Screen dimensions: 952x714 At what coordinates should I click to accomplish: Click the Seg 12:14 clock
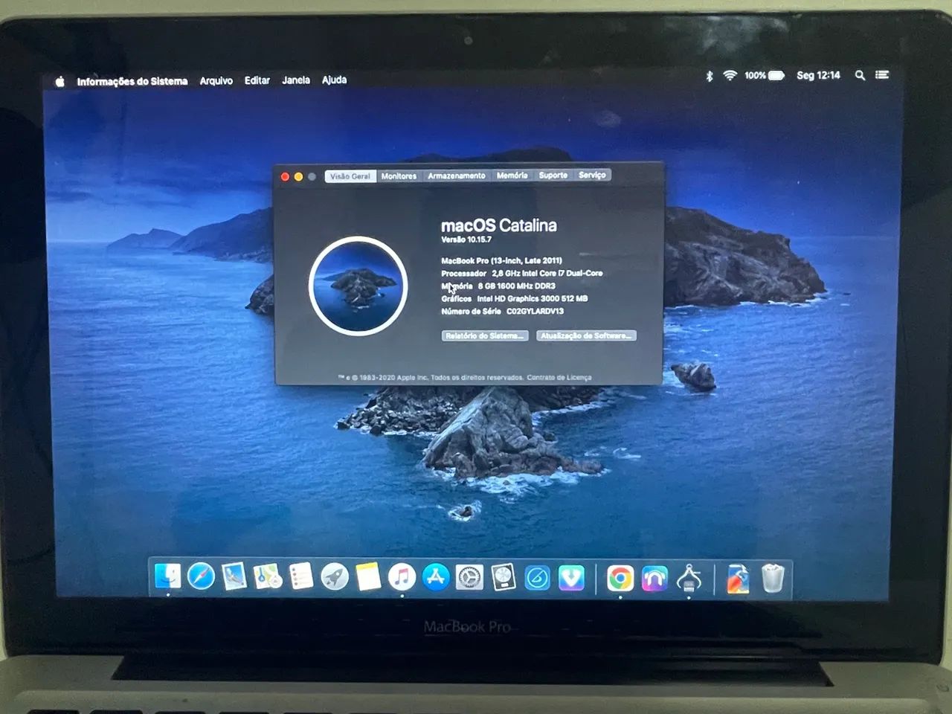point(818,75)
